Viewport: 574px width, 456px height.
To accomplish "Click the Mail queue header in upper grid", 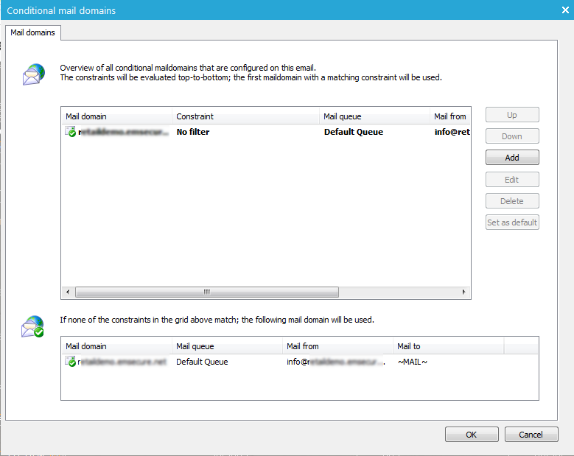I will tap(374, 116).
